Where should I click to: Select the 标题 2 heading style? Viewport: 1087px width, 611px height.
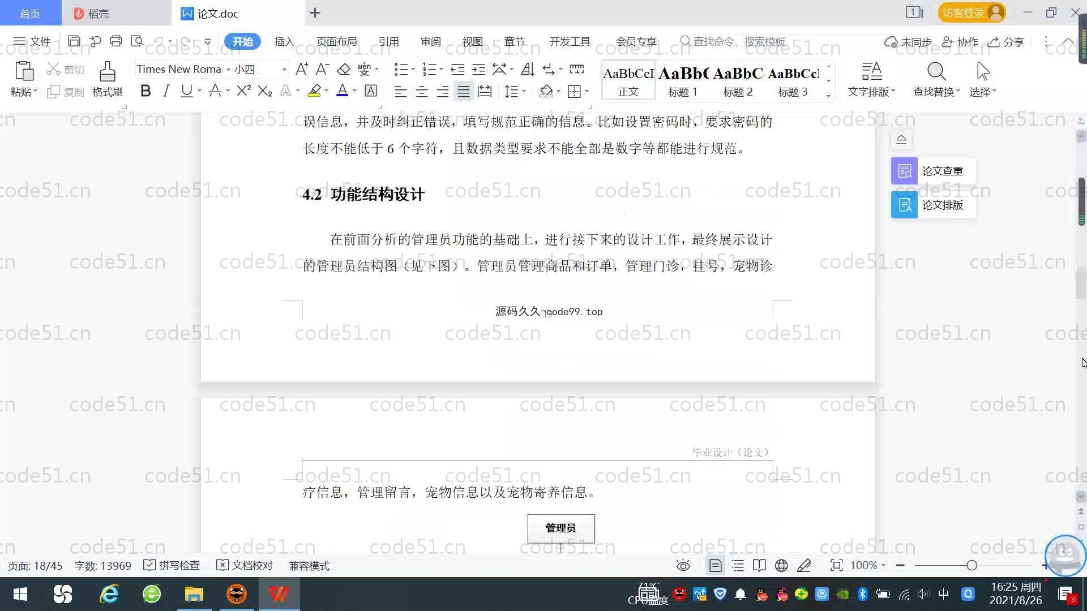pyautogui.click(x=738, y=81)
